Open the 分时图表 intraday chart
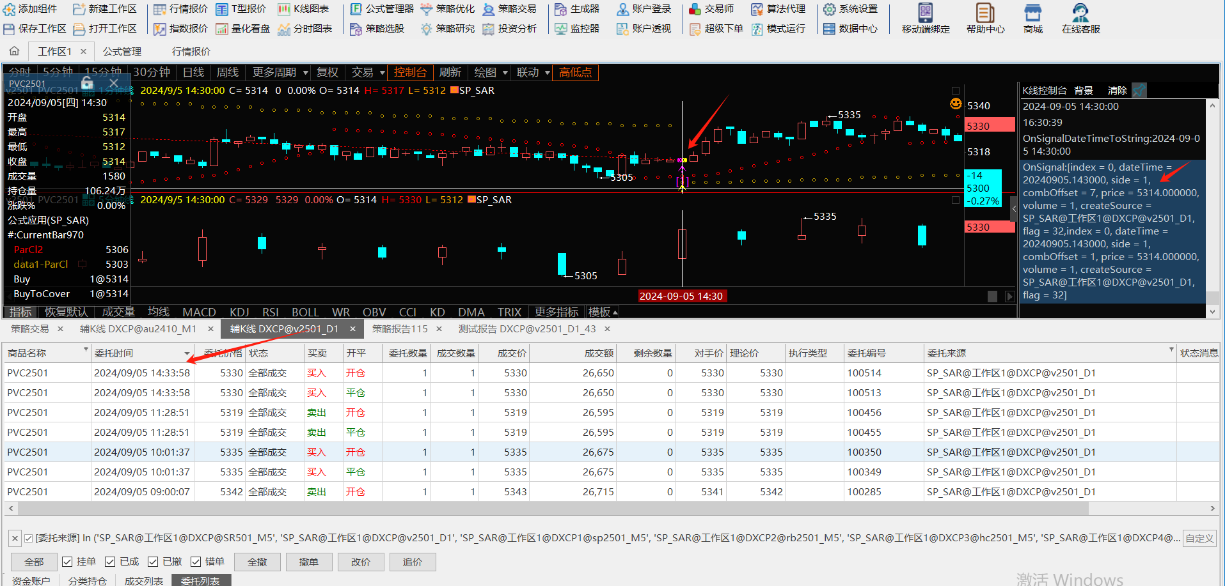 pos(305,29)
